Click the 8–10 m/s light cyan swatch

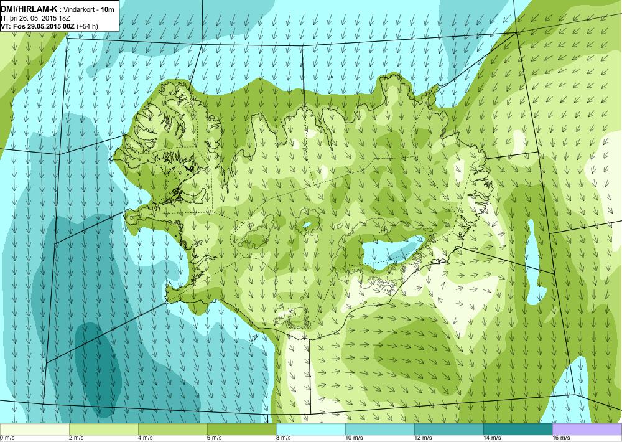(x=311, y=430)
